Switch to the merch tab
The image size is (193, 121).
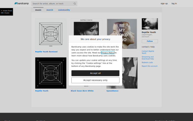50,10
